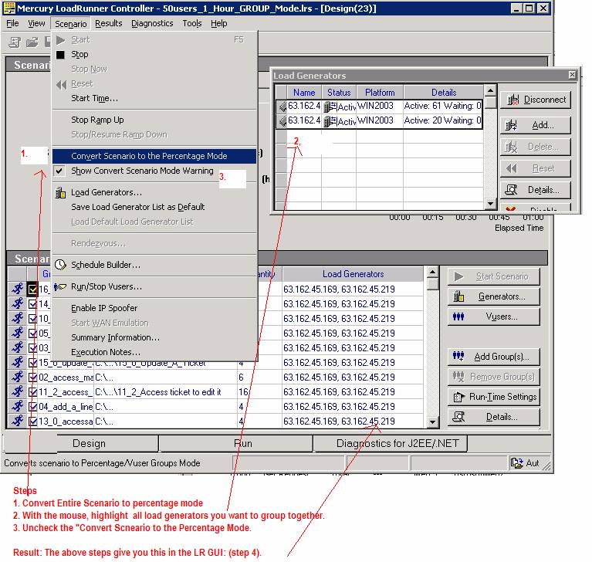Click the running vuser icon in 13_0_accessa row
Image resolution: width=592 pixels, height=562 pixels.
(18, 421)
